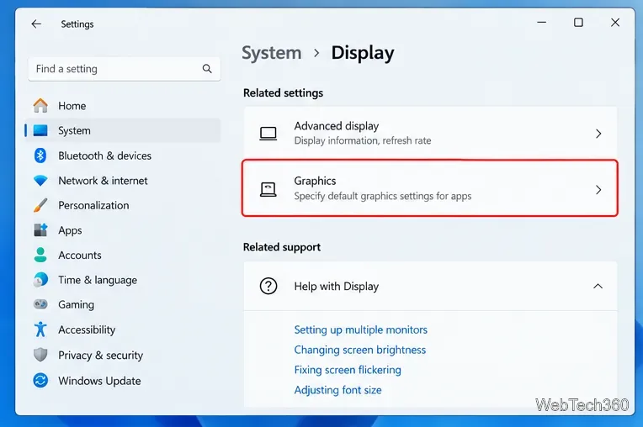Click the Find a setting search box

click(x=125, y=69)
